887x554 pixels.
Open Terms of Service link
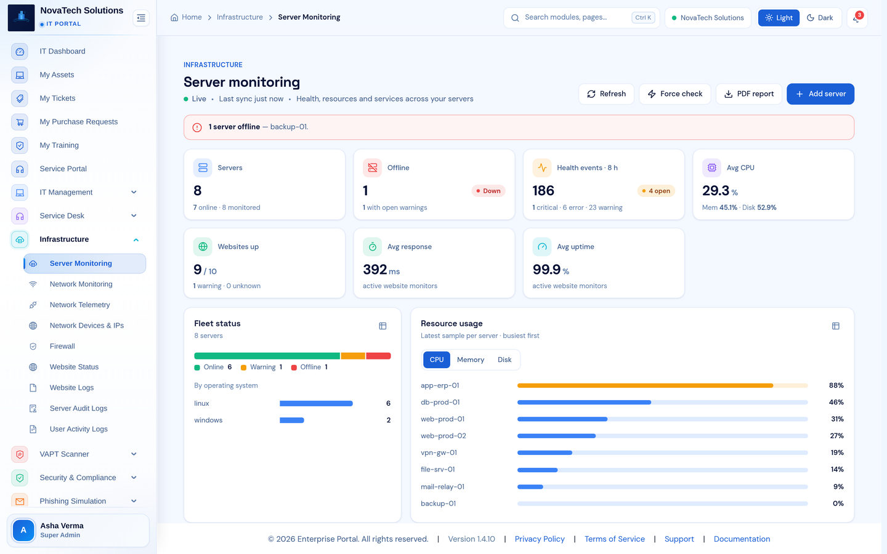(x=615, y=539)
